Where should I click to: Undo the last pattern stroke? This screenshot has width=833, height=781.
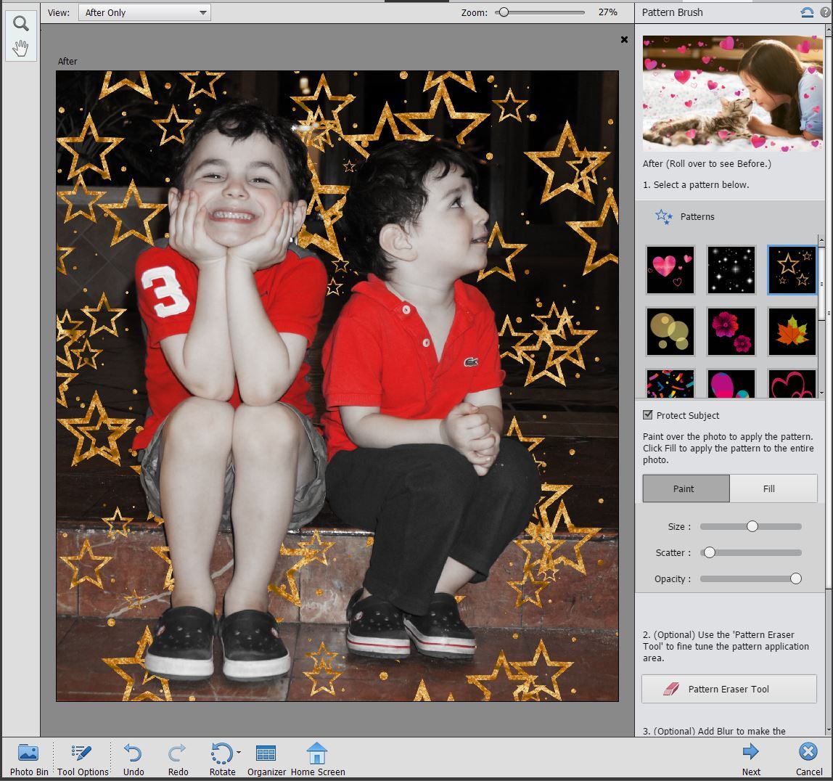coord(134,756)
